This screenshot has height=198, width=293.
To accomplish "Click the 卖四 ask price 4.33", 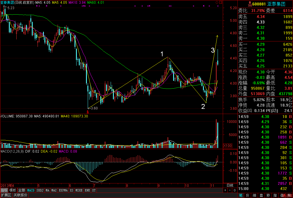I will coord(261,22).
